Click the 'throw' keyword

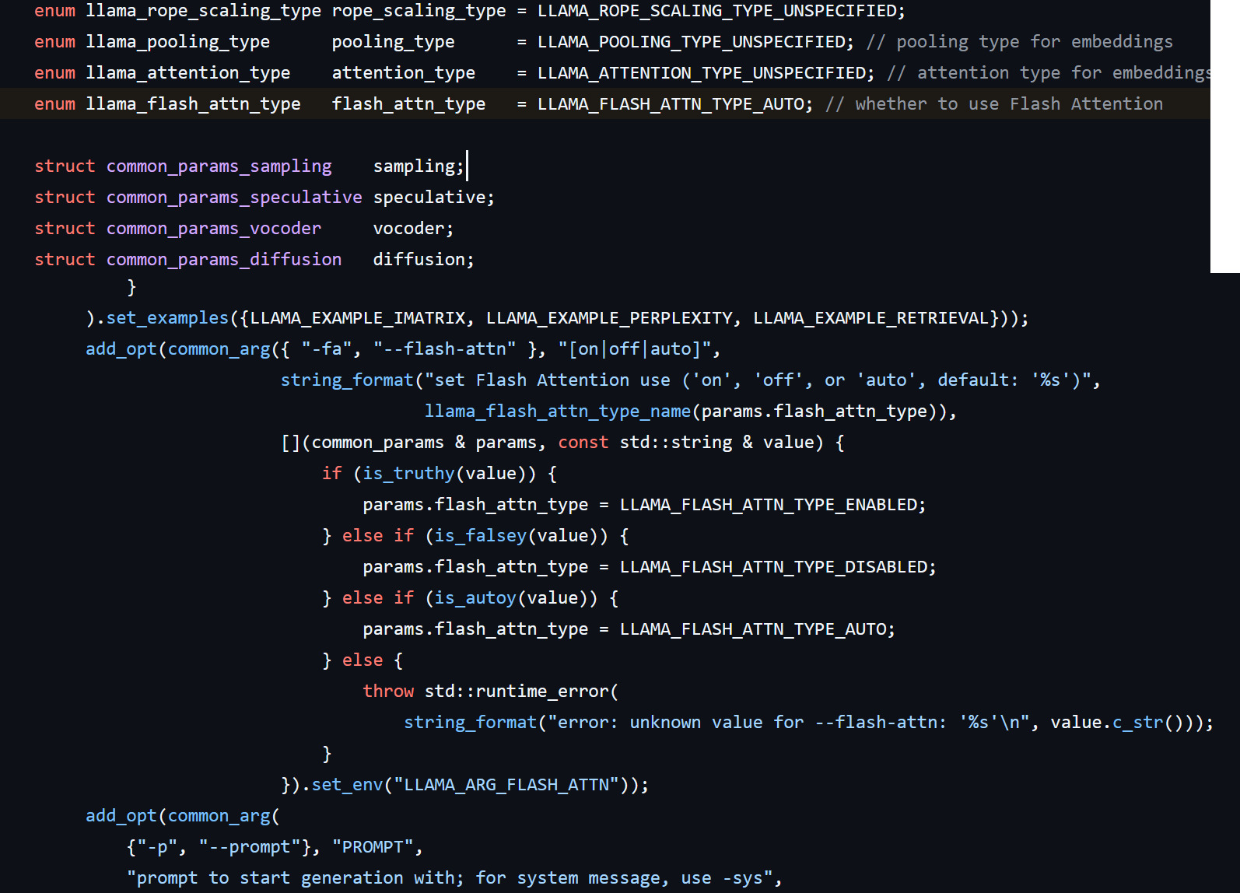(x=388, y=692)
